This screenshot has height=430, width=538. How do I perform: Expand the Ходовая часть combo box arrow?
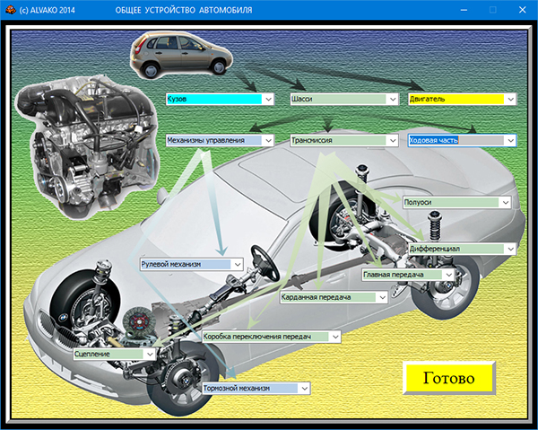tap(510, 140)
